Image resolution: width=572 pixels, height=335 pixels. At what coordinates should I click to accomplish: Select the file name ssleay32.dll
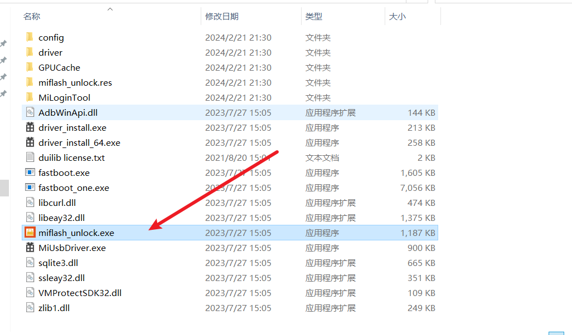point(61,278)
